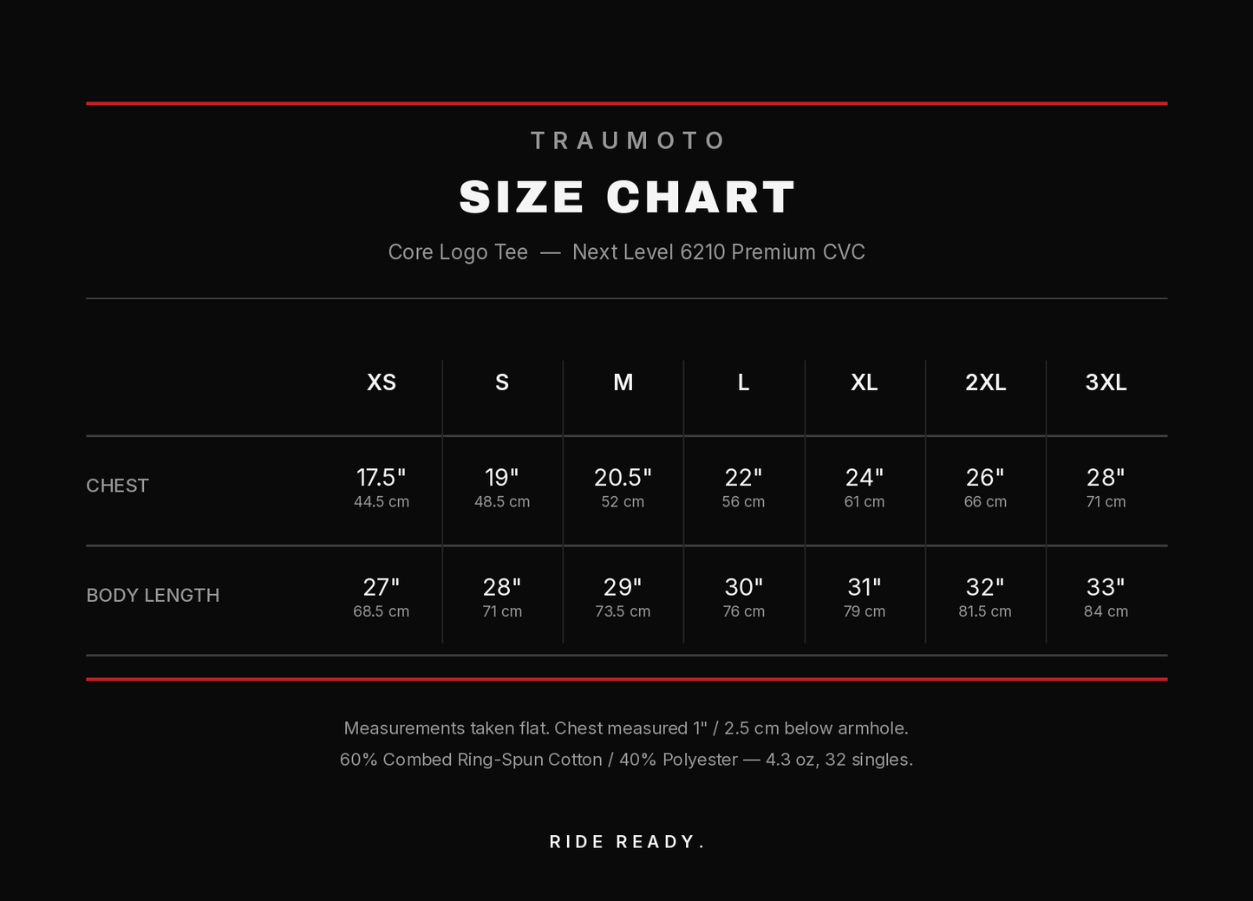Select the XS size column header

pos(382,382)
